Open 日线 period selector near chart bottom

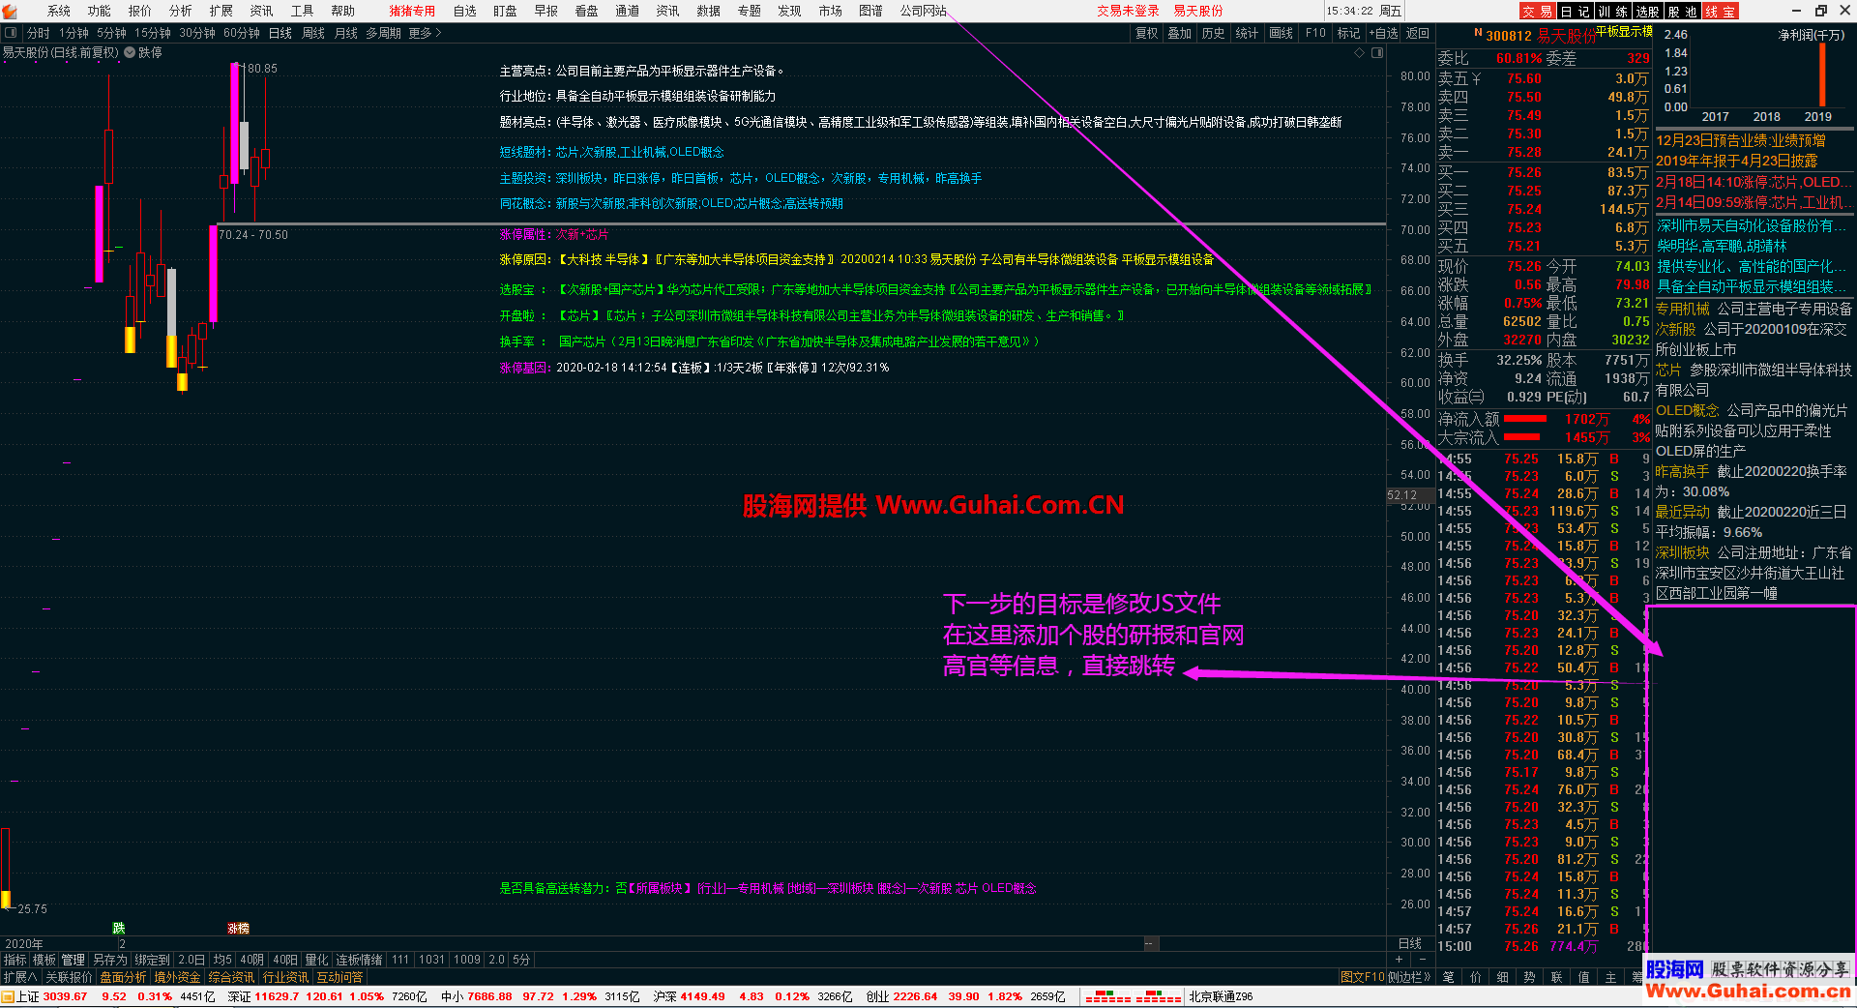pyautogui.click(x=1410, y=943)
